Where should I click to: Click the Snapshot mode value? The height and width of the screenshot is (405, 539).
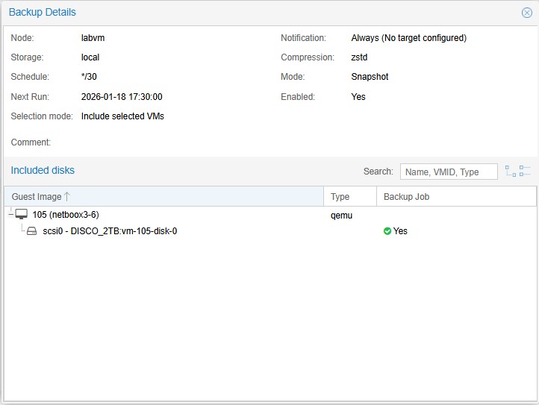[370, 77]
